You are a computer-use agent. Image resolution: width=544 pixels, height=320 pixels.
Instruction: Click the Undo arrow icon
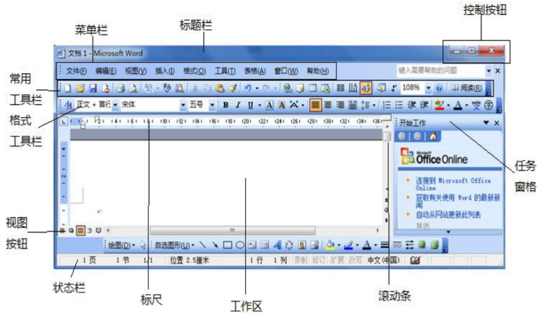click(248, 89)
